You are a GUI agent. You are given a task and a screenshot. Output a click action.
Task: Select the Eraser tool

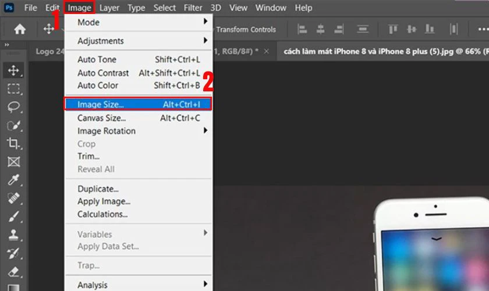(13, 272)
